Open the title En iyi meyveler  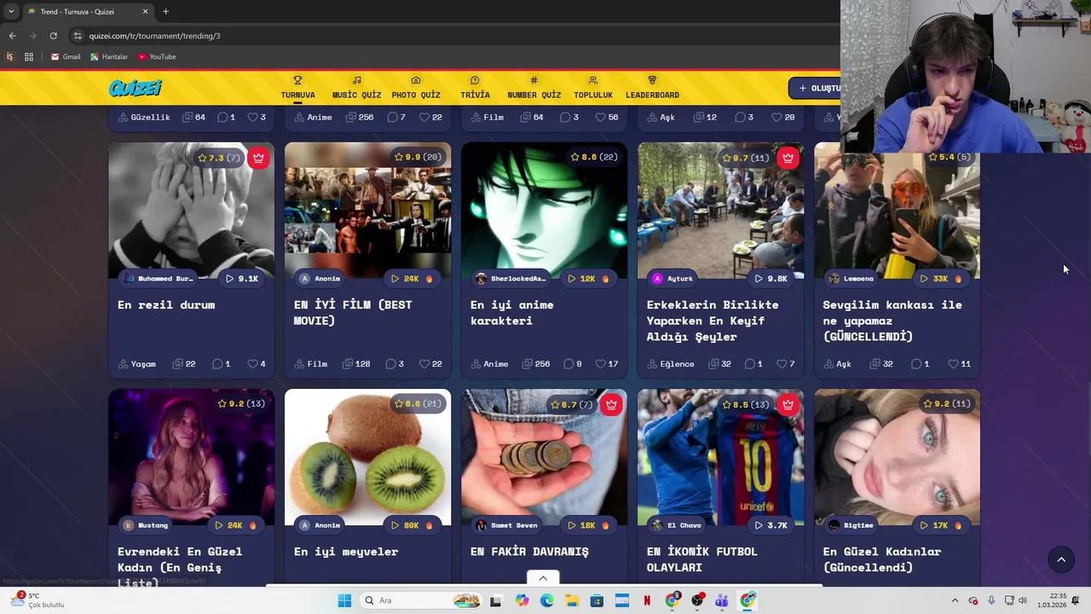coord(346,552)
